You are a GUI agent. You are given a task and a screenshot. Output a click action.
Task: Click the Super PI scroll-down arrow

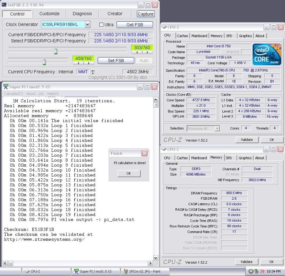156,258
